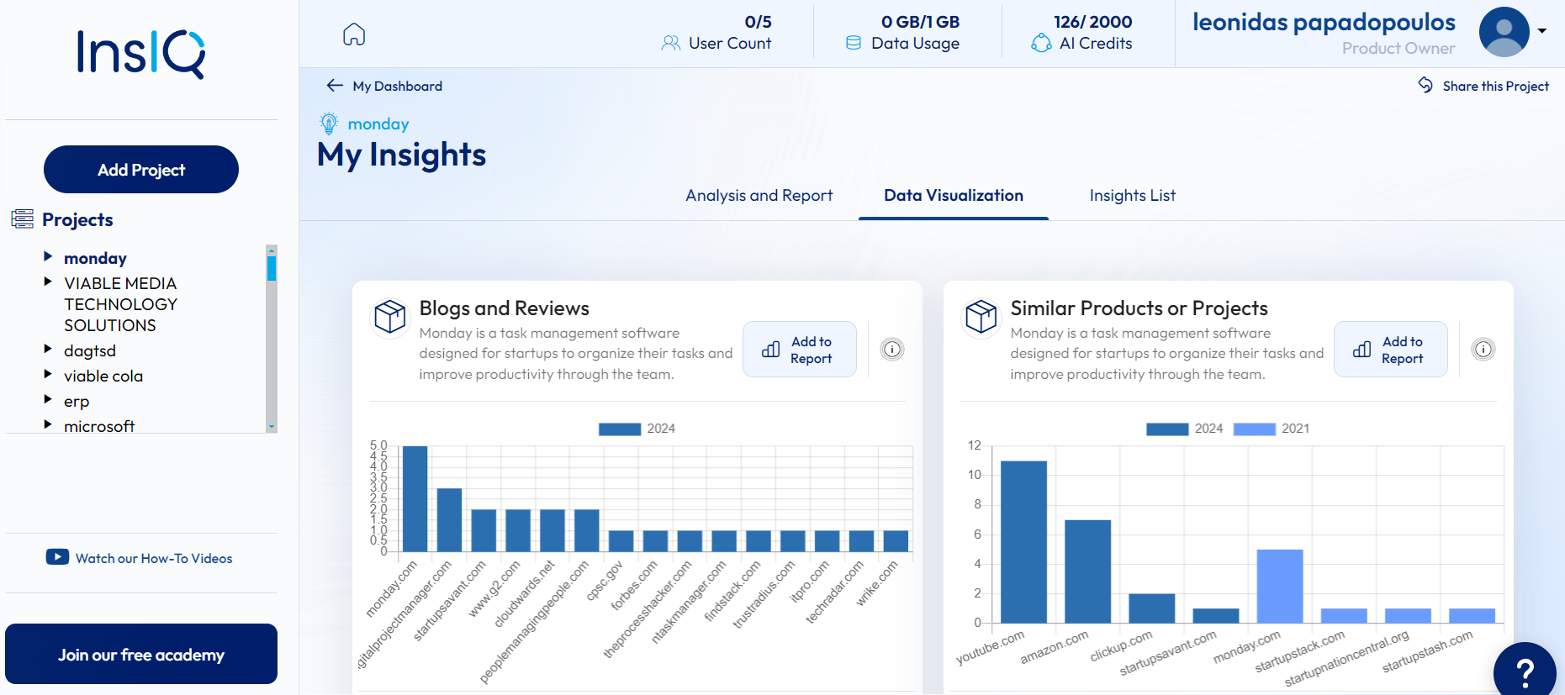Click the video icon for How-To Videos
This screenshot has width=1565, height=695.
tap(57, 557)
